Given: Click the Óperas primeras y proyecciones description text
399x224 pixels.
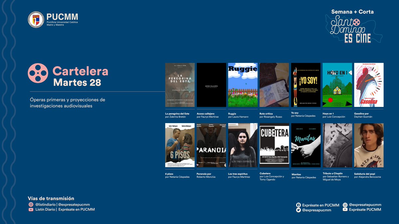Looking at the screenshot, I should point(67,103).
